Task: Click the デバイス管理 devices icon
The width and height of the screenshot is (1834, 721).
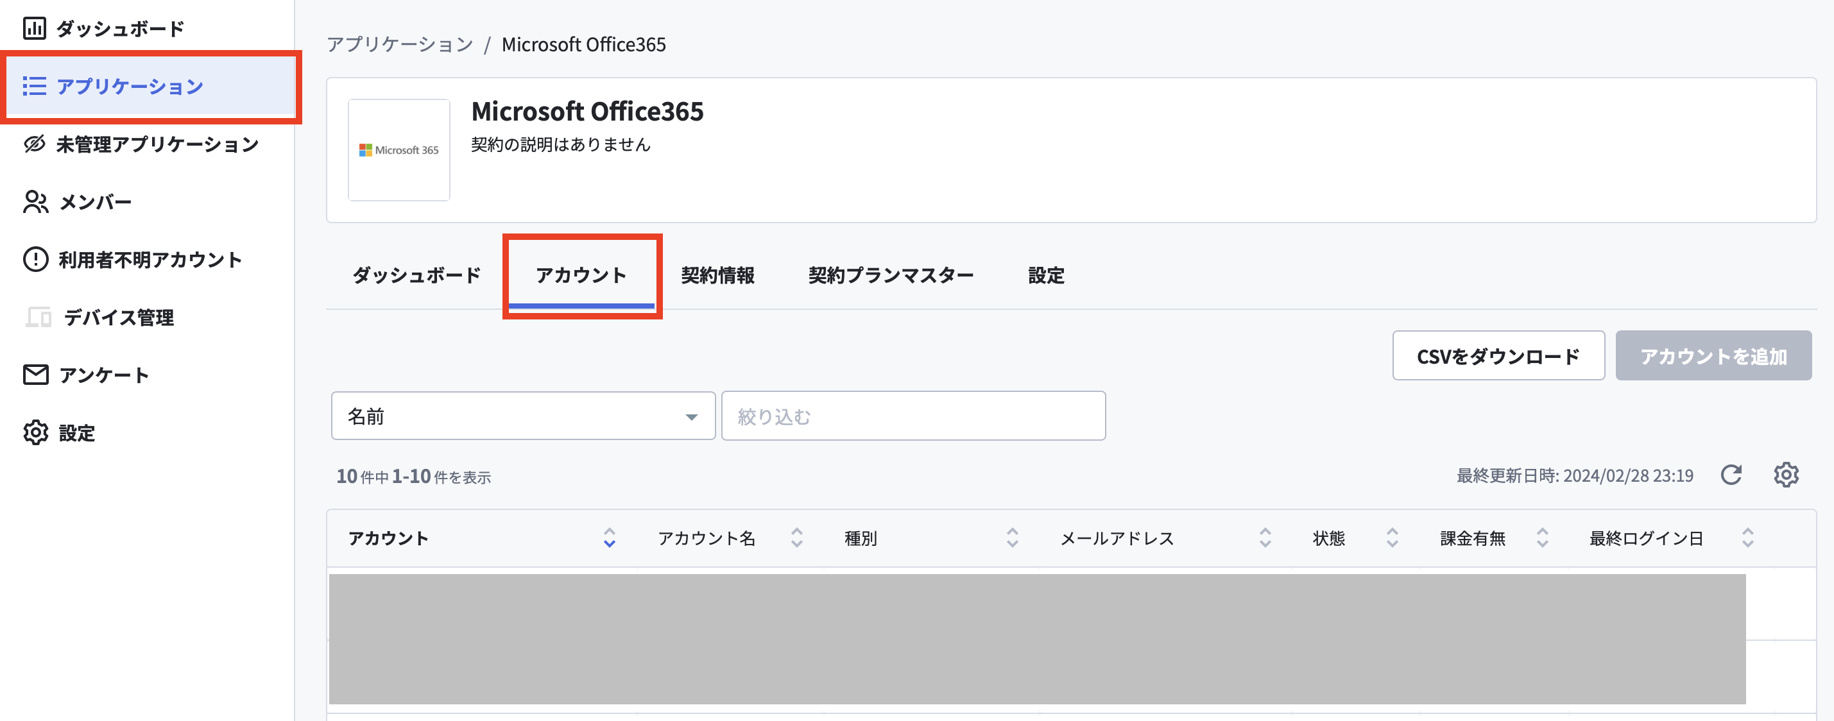Action: [x=39, y=318]
